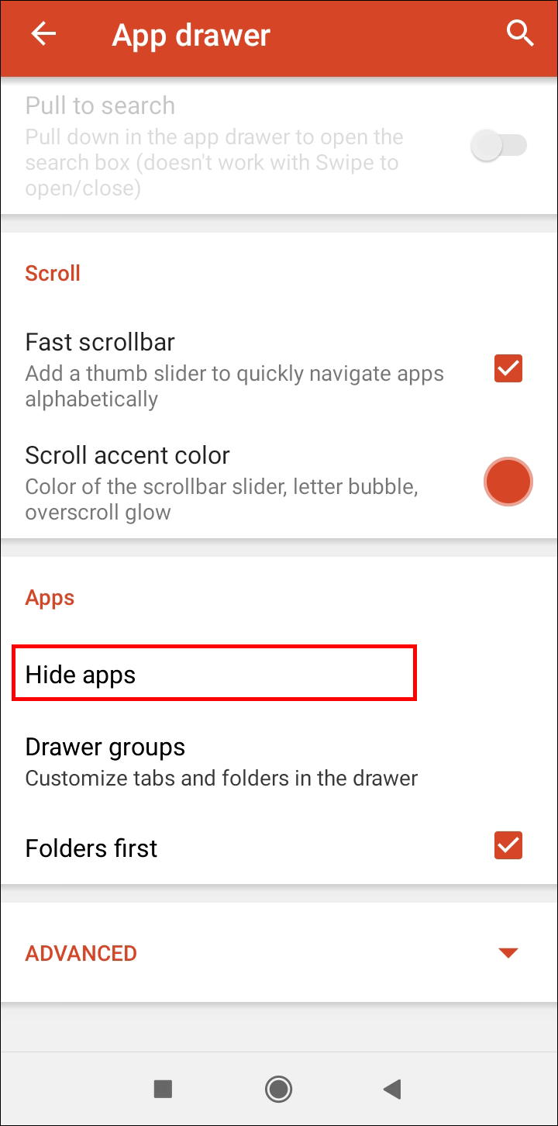
Task: Uncheck the Fast scrollbar checkbox
Action: pyautogui.click(x=508, y=369)
